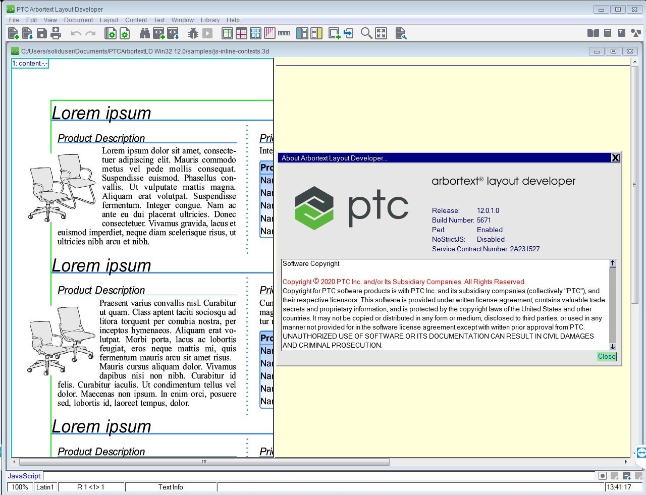
Task: Click the '1: content,-,-' frame label
Action: pos(30,64)
